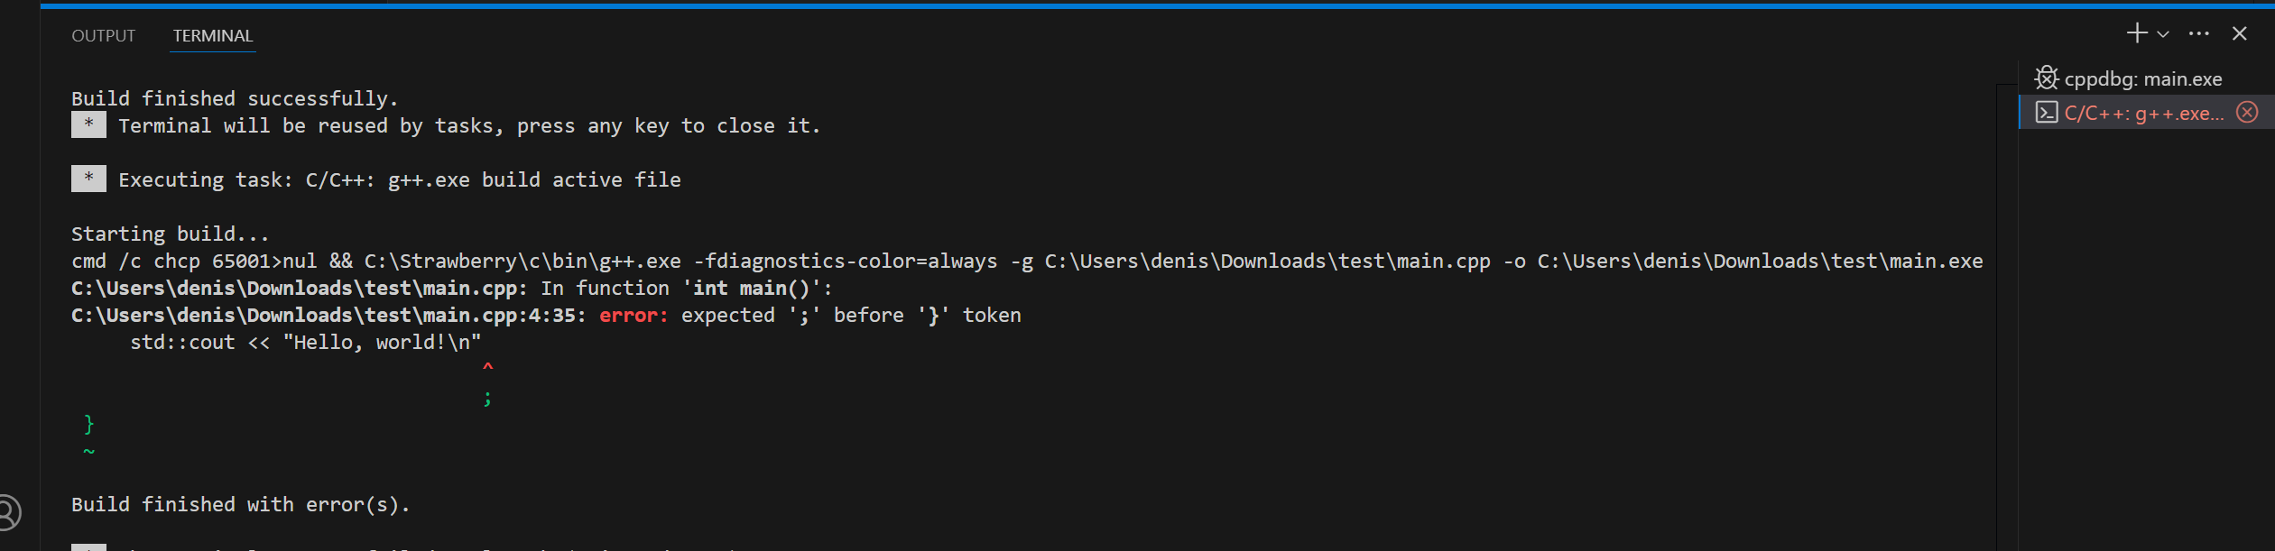The width and height of the screenshot is (2275, 551).
Task: Click the C:\Strawberry\c\bin\g++.exe path link
Action: pos(523,262)
